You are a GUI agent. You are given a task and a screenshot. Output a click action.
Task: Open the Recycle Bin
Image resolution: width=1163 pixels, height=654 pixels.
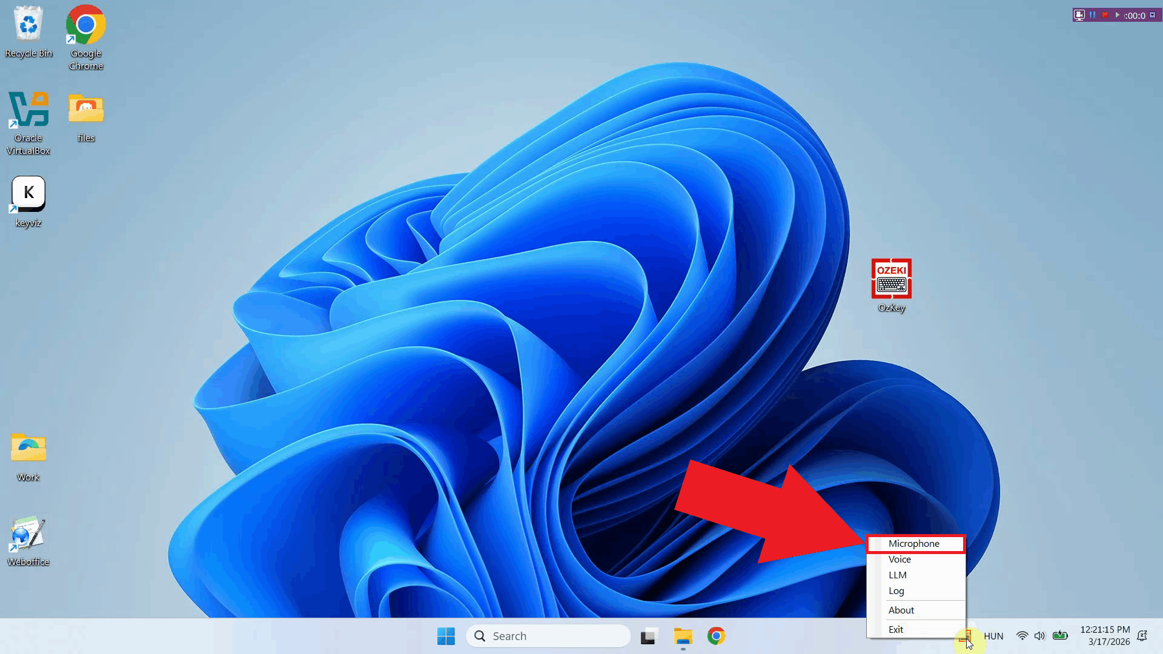(x=28, y=24)
